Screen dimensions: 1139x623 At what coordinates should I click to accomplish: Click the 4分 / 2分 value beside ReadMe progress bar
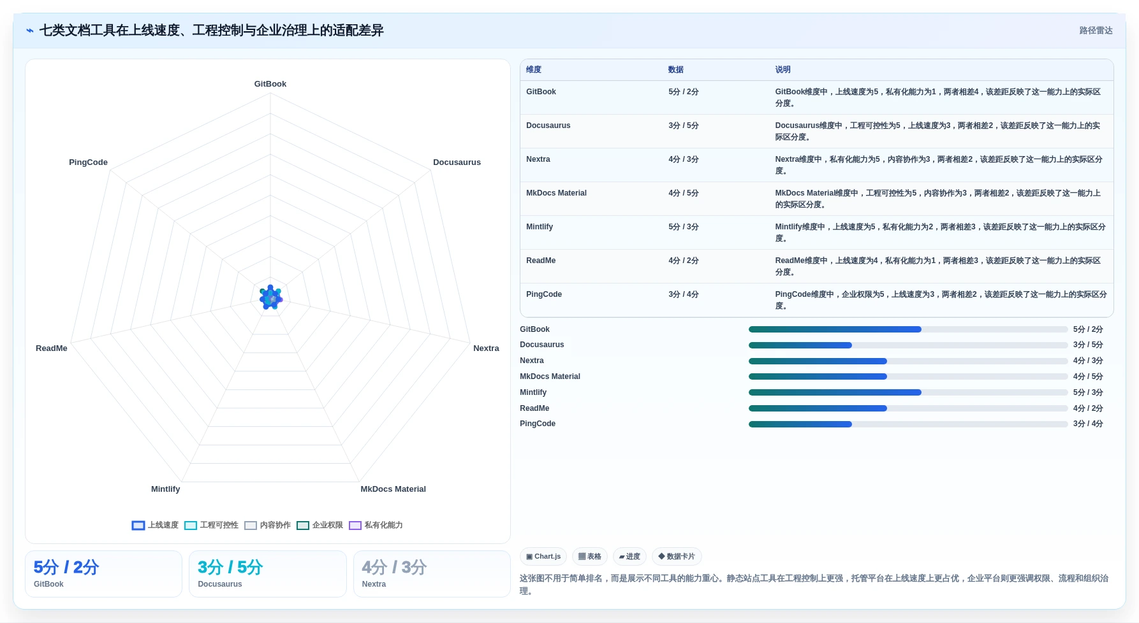[x=1088, y=408]
